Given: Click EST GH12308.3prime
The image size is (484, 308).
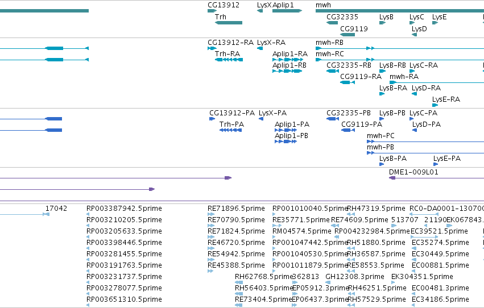Looking at the screenshot, I should point(355,277).
